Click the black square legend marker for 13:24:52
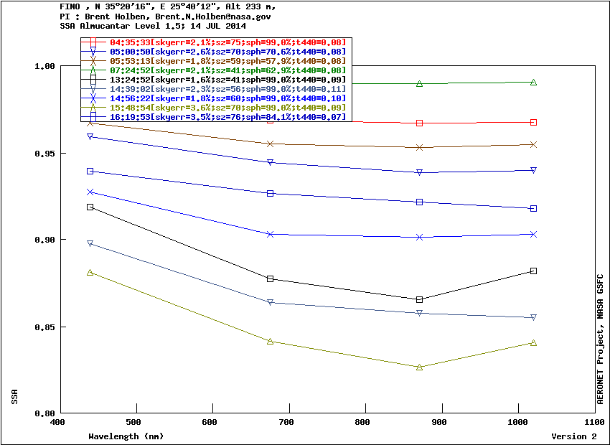Screen dimensions: 610x445 93,80
